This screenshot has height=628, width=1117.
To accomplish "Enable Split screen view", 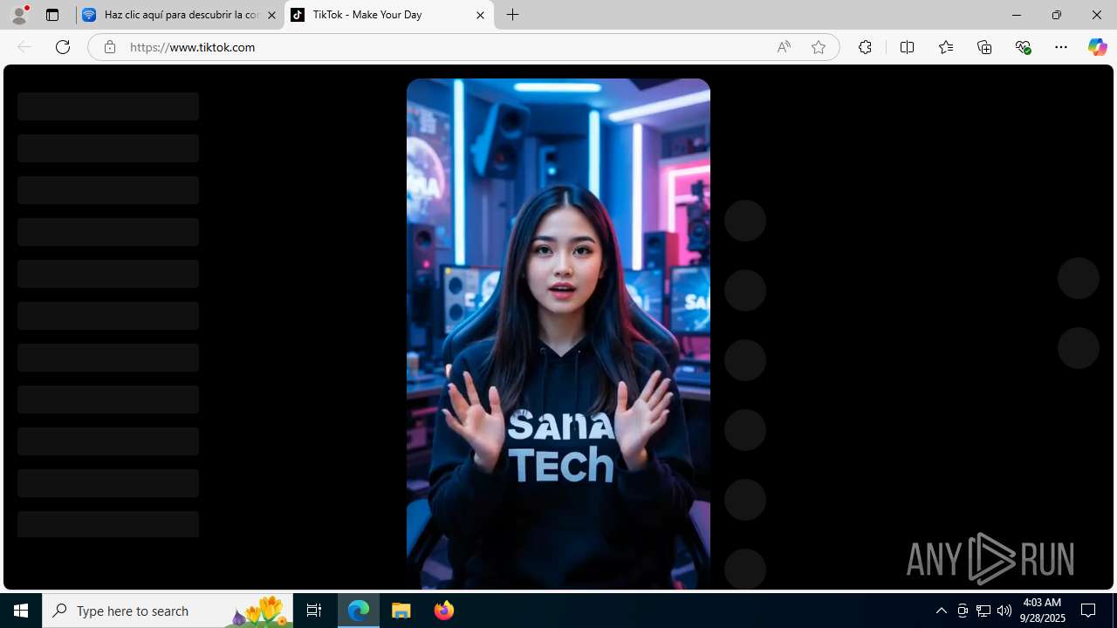I will pyautogui.click(x=907, y=47).
